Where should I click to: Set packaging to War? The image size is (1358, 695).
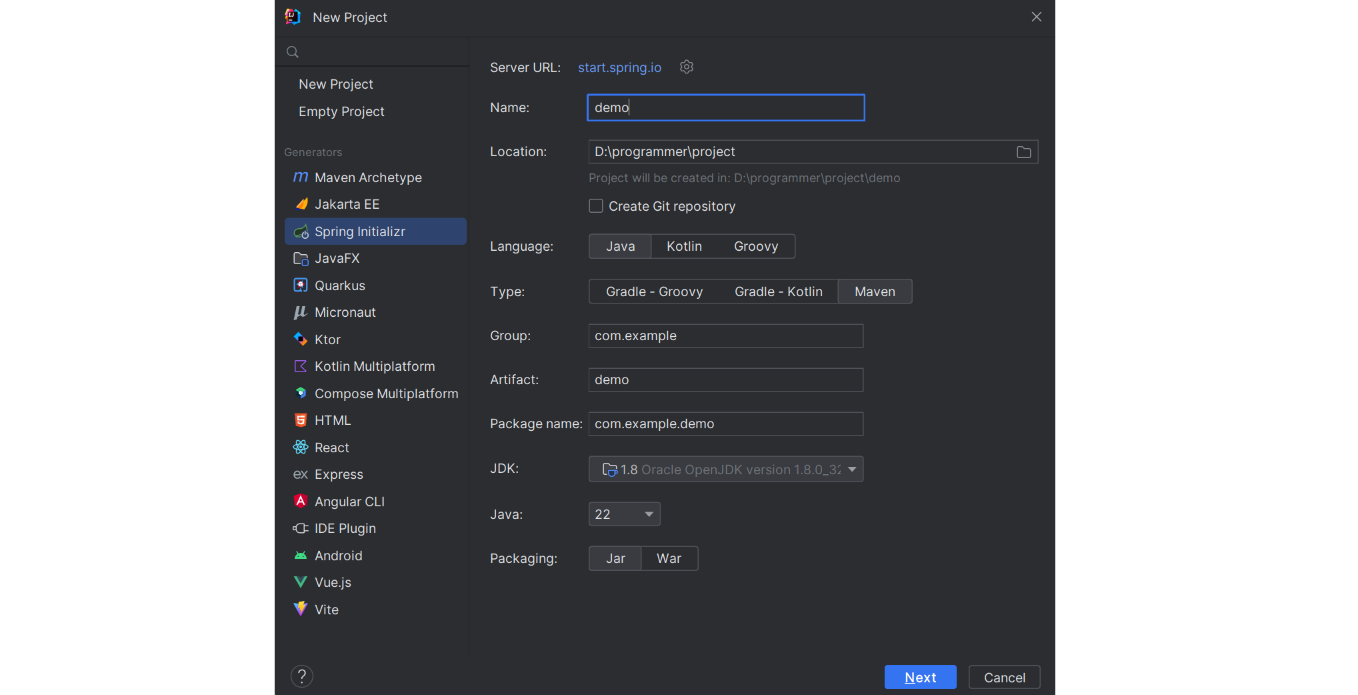[669, 558]
